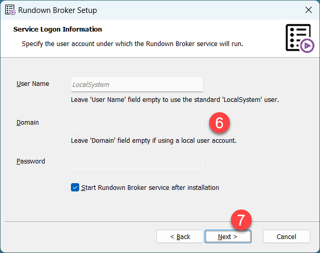This screenshot has height=253, width=320.
Task: Select the Password entry field
Action: click(137, 162)
